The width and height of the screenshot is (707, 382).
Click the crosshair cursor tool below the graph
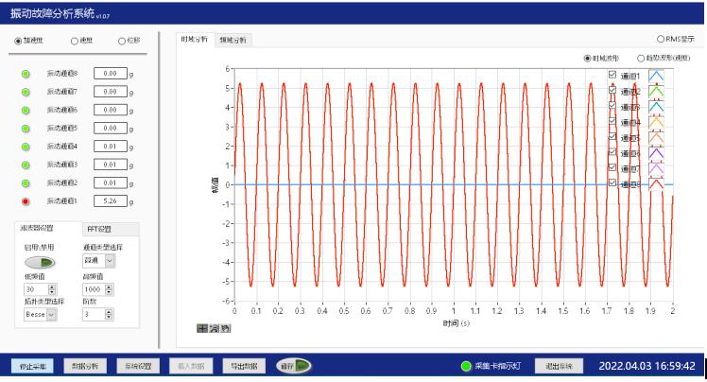pos(202,328)
